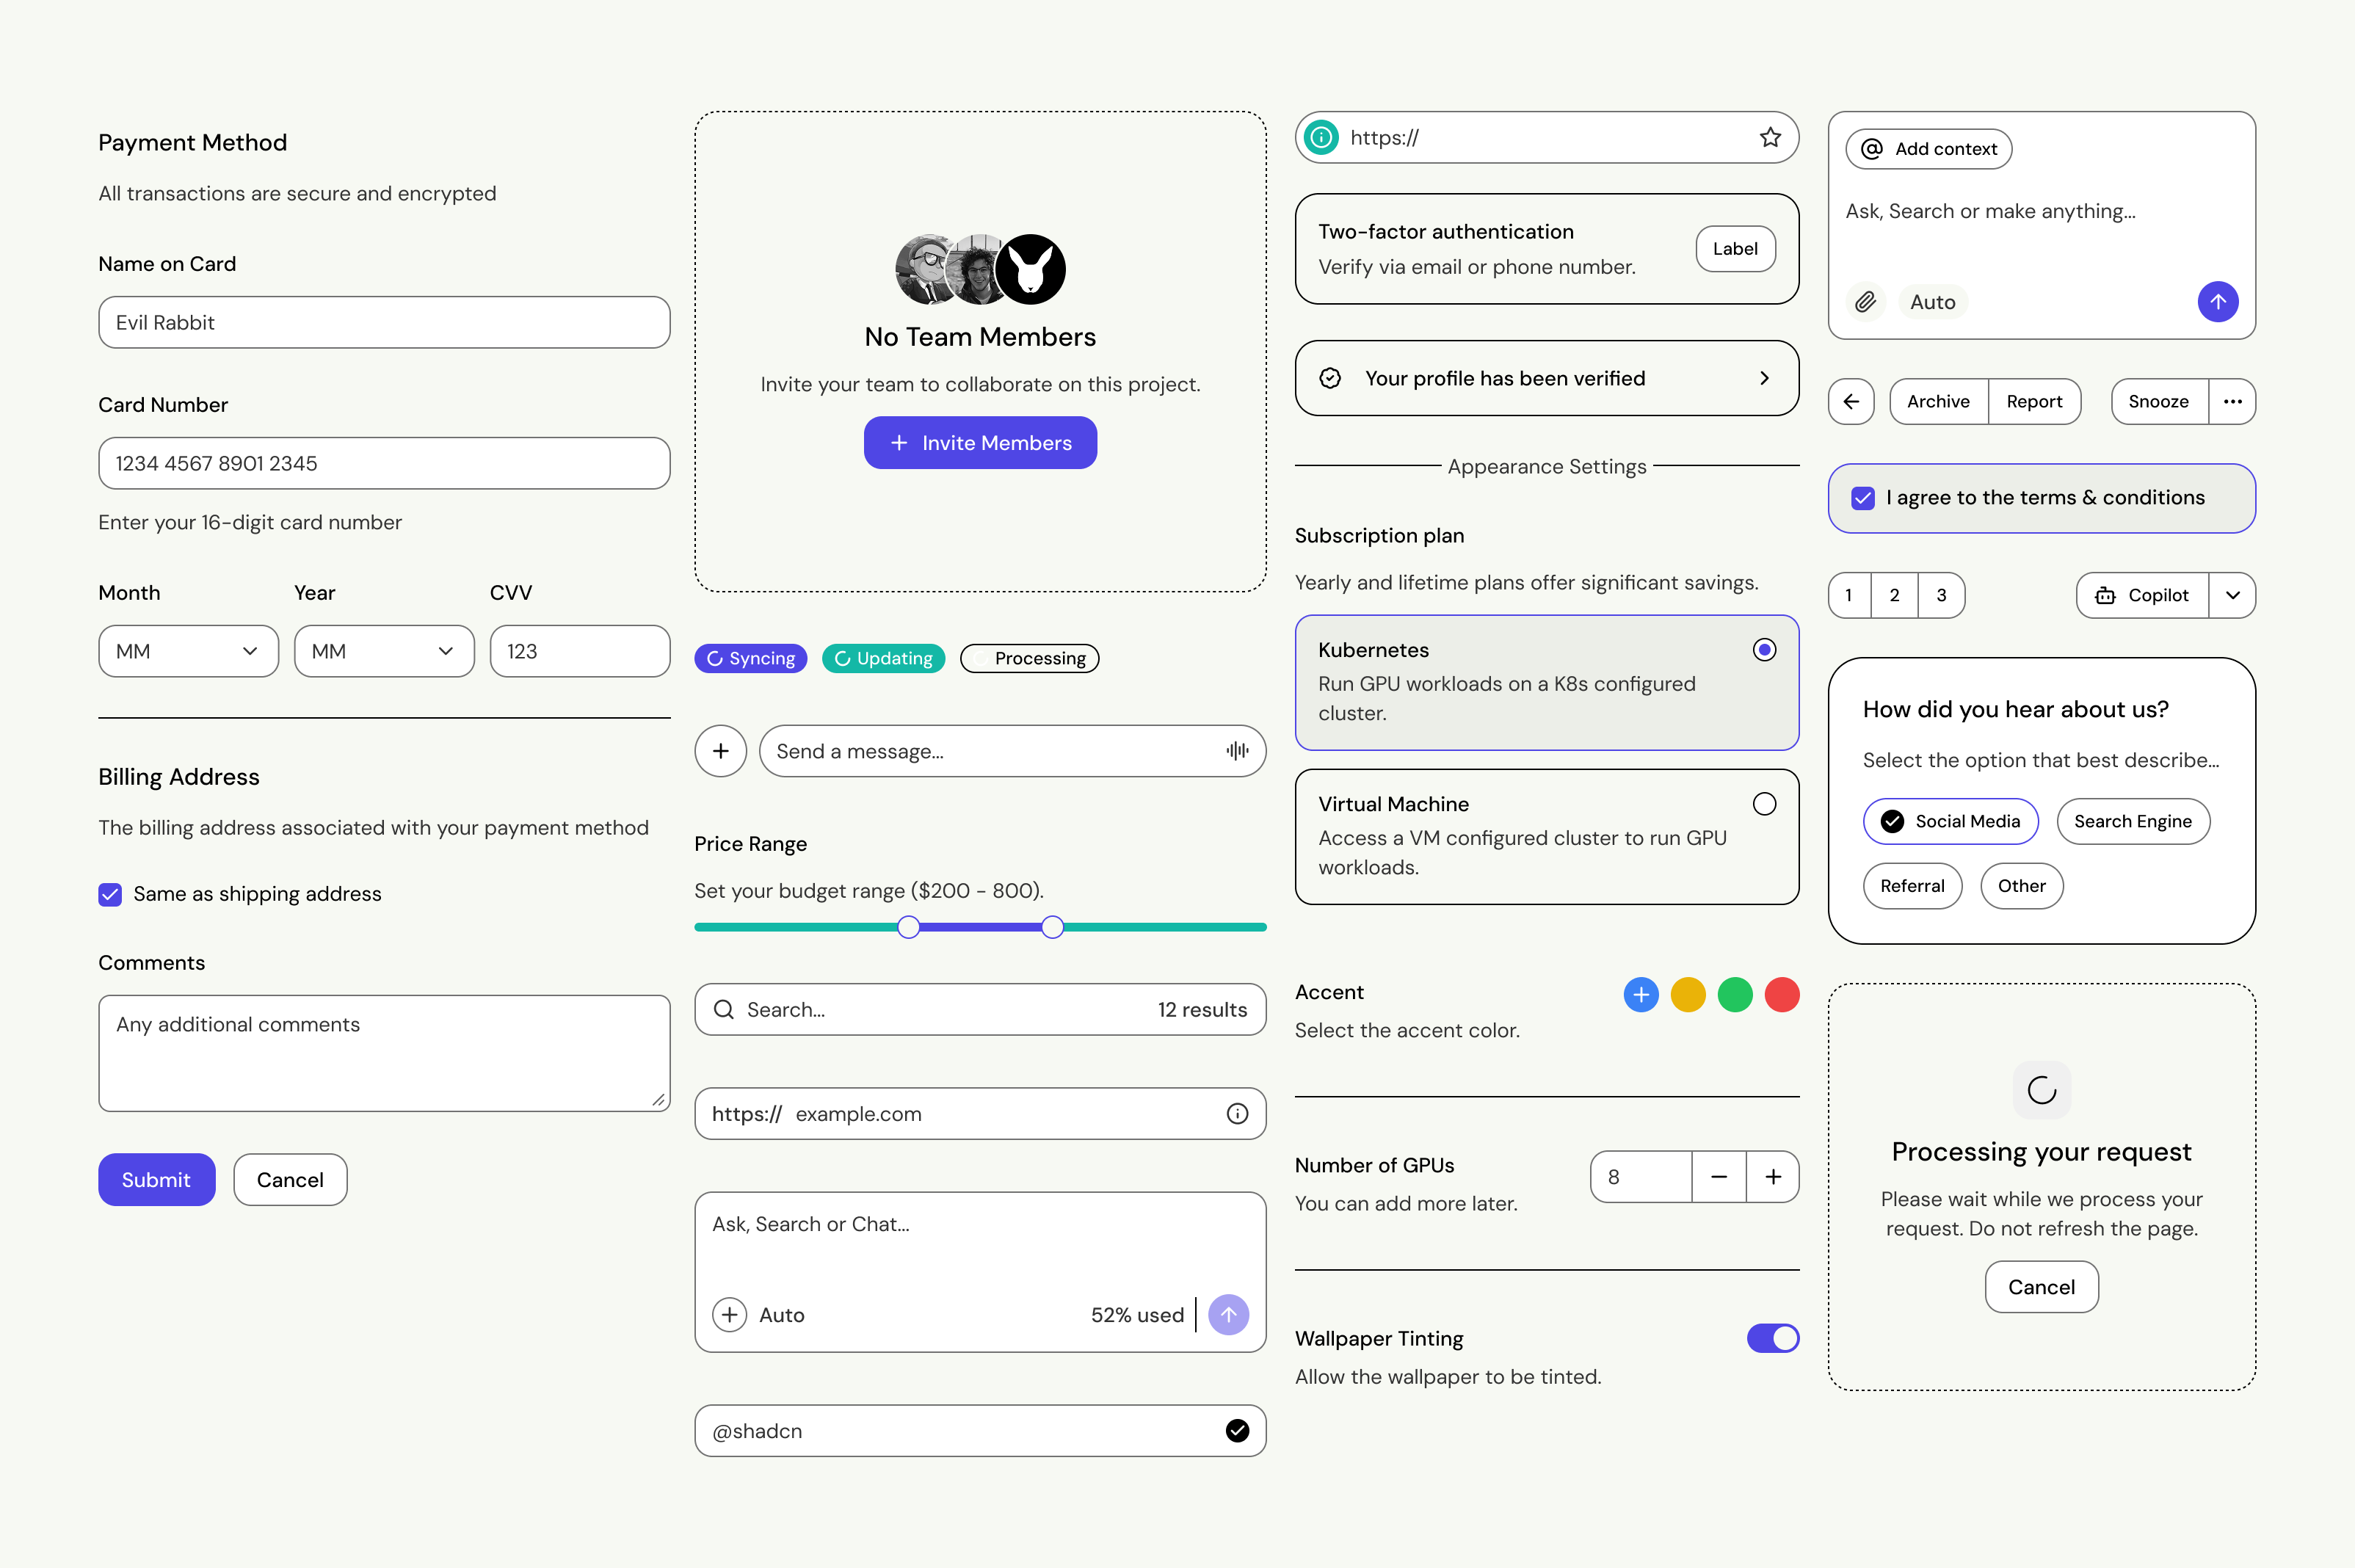
Task: Click the star bookmark icon in the URL bar
Action: coord(1771,137)
